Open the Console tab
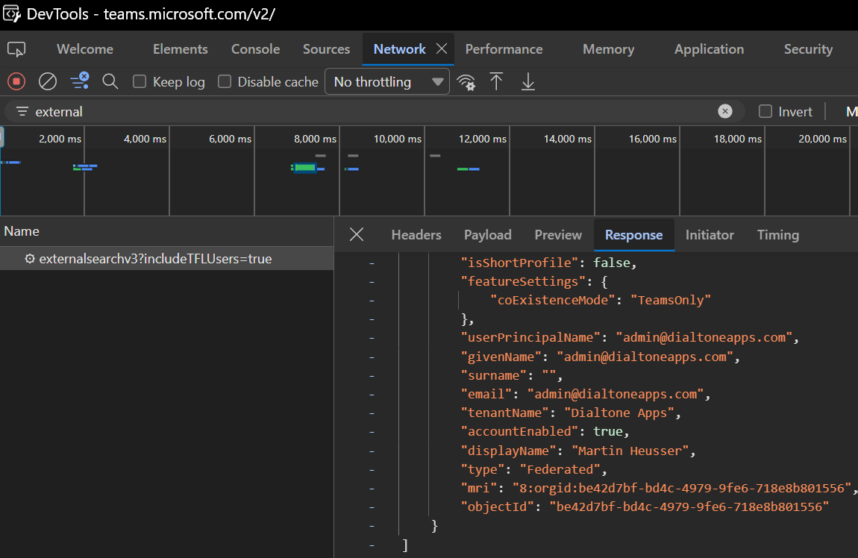Screen dimensions: 858x558 point(256,49)
